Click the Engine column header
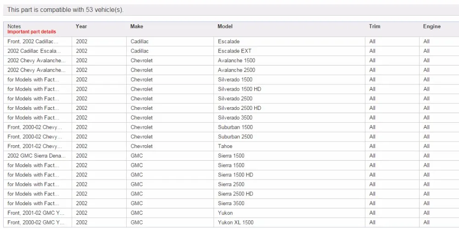This screenshot has width=459, height=229. point(432,26)
